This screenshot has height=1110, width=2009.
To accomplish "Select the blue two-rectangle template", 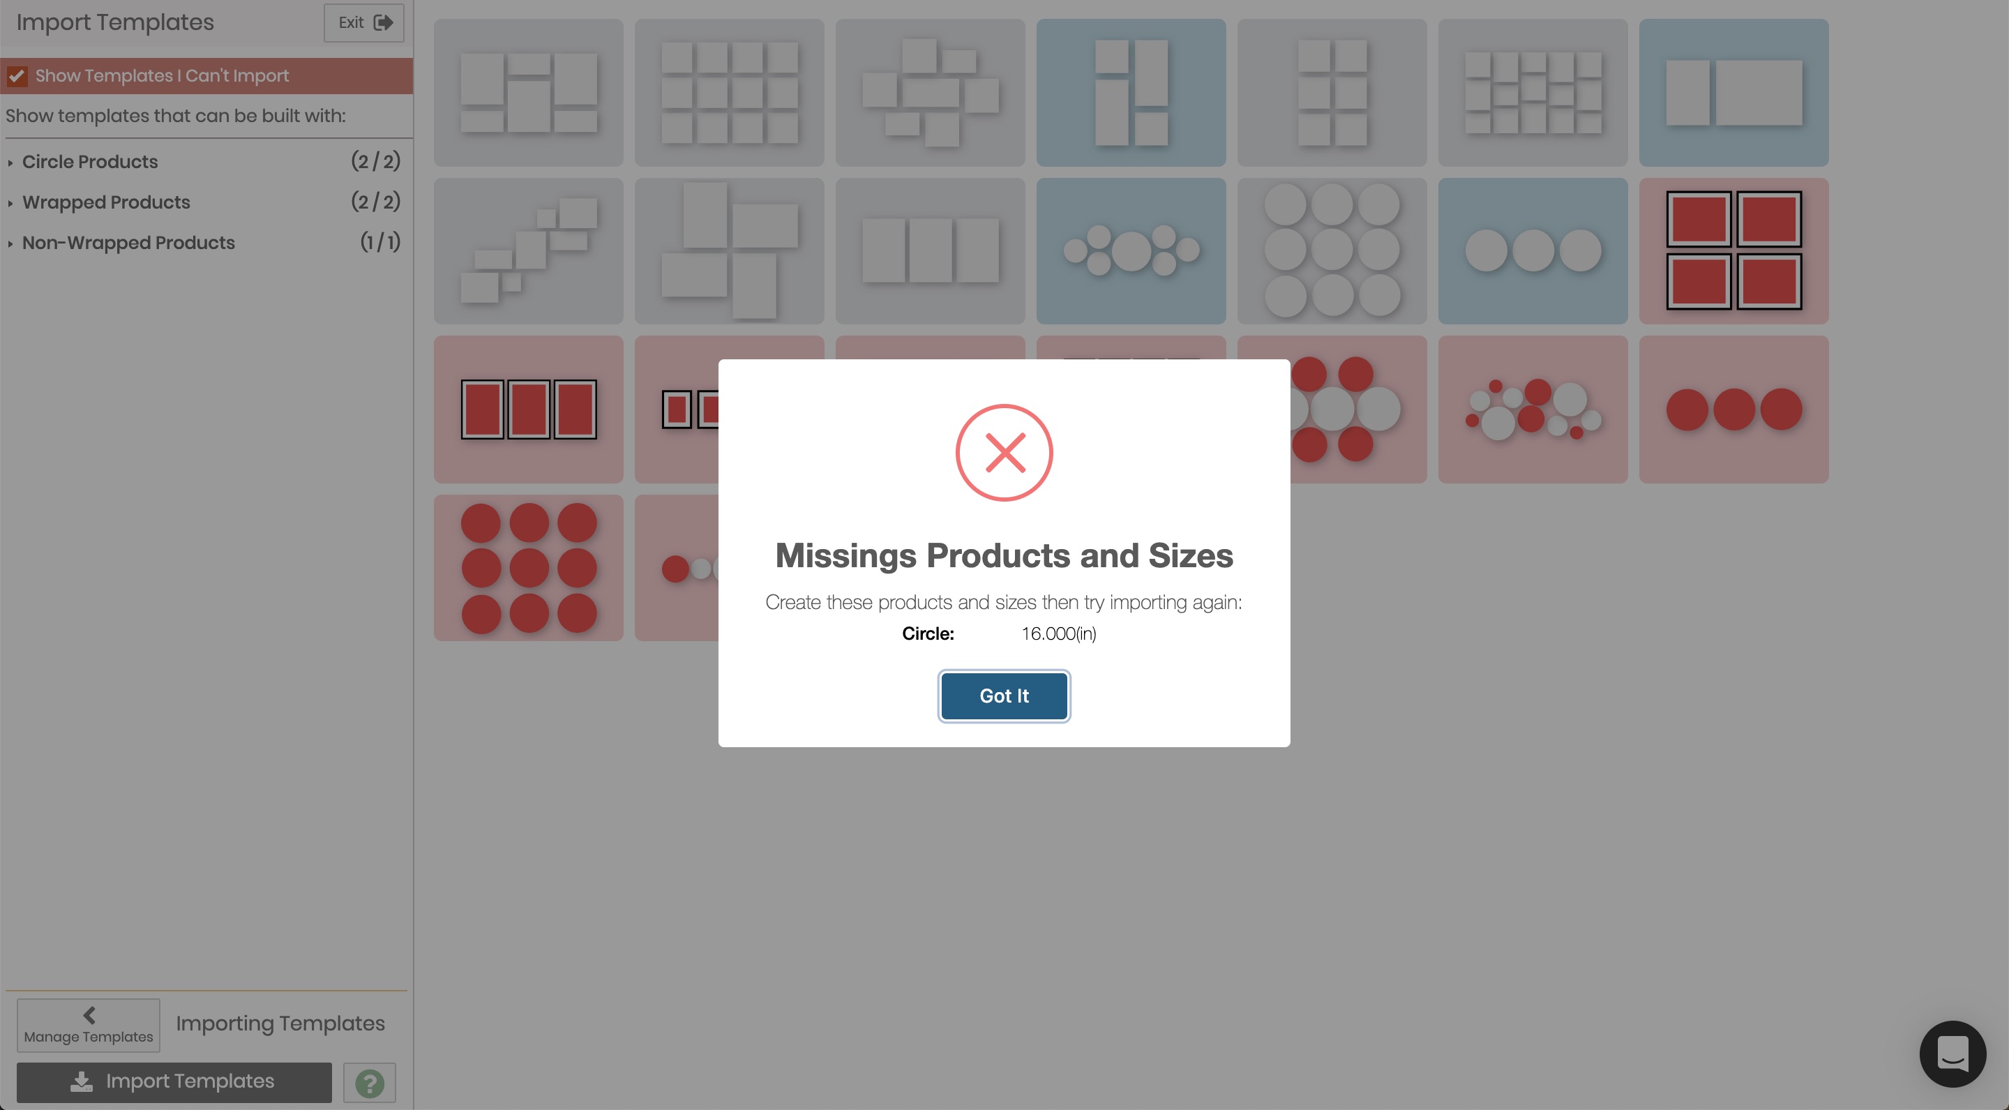I will pyautogui.click(x=1733, y=93).
